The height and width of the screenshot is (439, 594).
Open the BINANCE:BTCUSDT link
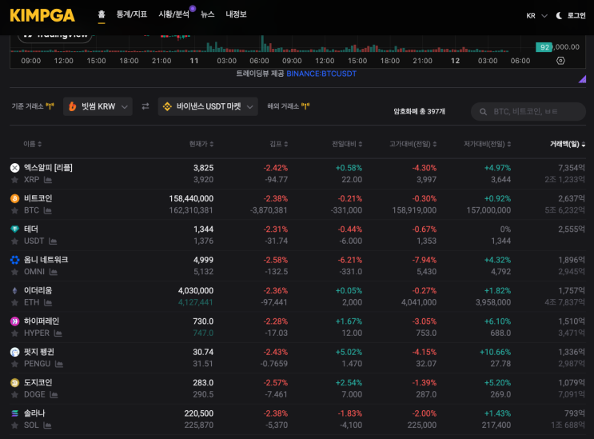point(321,74)
